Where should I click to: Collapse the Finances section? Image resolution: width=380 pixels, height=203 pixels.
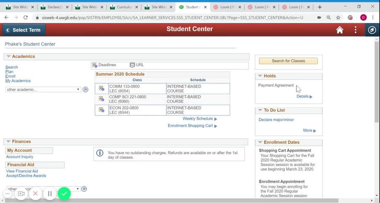click(8, 142)
